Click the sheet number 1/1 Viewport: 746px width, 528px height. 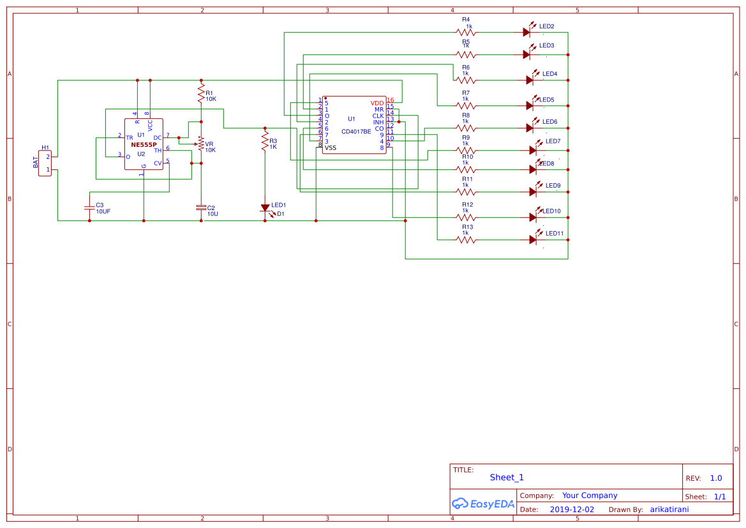coord(720,497)
